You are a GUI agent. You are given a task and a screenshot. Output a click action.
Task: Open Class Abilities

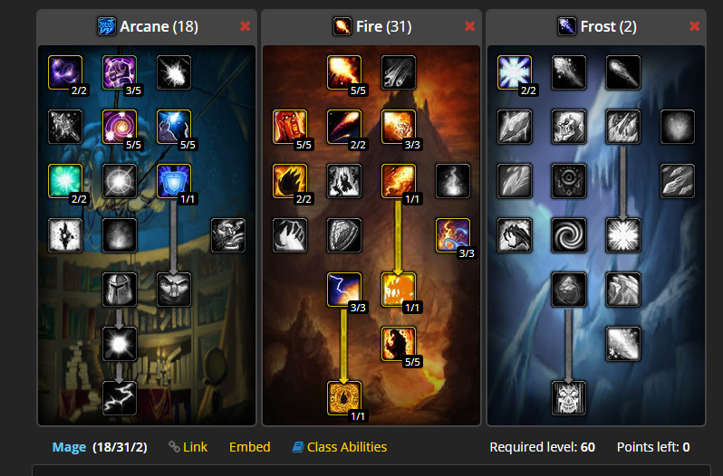pos(340,446)
